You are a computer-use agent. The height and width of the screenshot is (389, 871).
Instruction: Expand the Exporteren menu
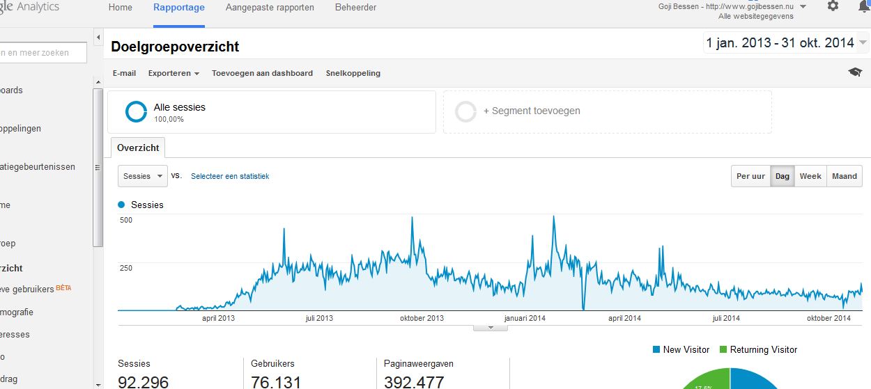coord(174,73)
